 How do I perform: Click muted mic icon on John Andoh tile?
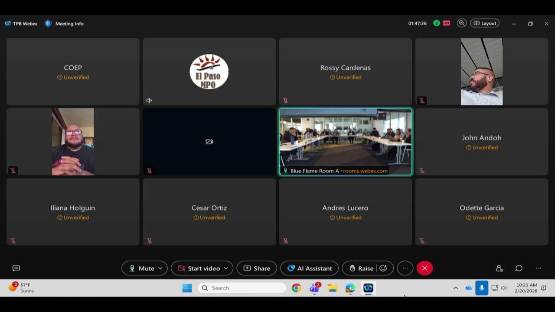pos(421,170)
